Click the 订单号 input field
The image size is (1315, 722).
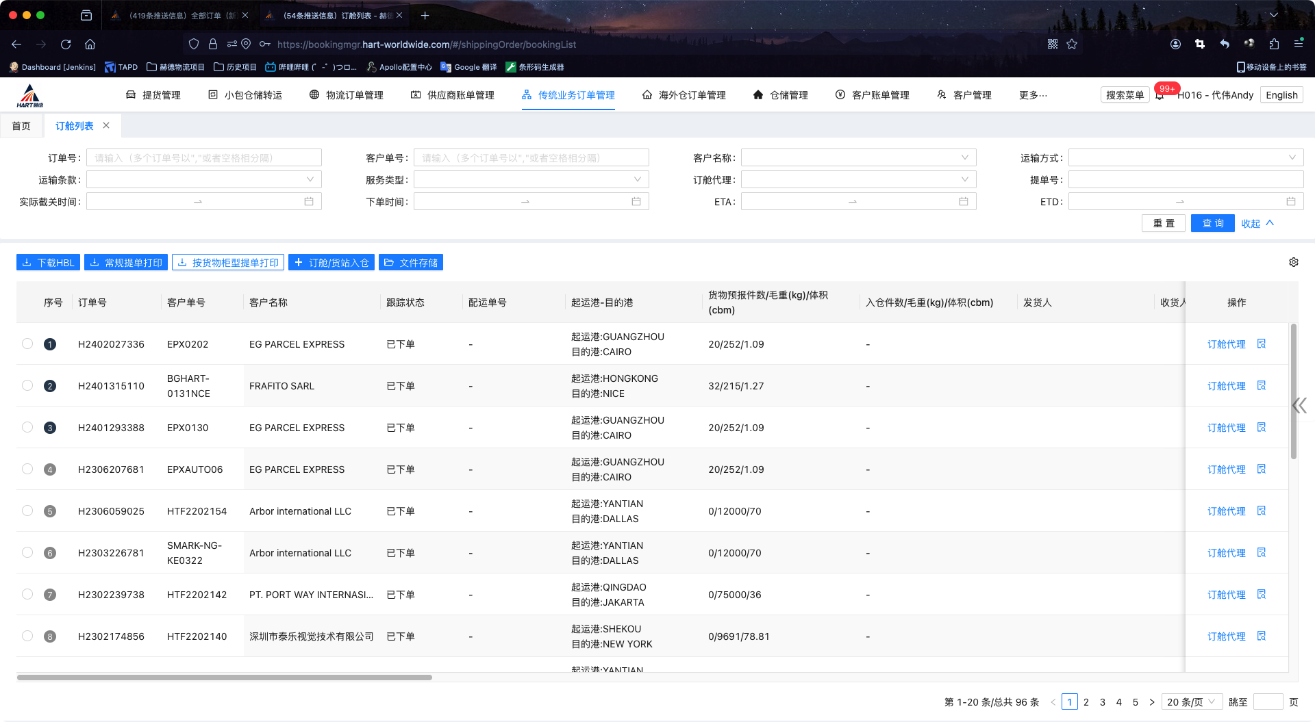[203, 158]
